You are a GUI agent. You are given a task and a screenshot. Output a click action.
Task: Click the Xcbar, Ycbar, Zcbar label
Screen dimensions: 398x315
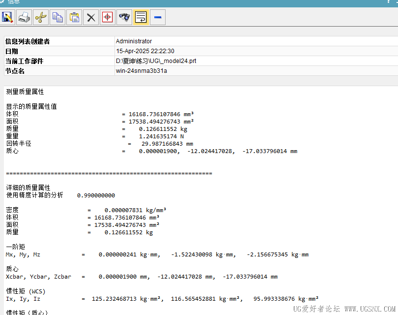(39, 277)
